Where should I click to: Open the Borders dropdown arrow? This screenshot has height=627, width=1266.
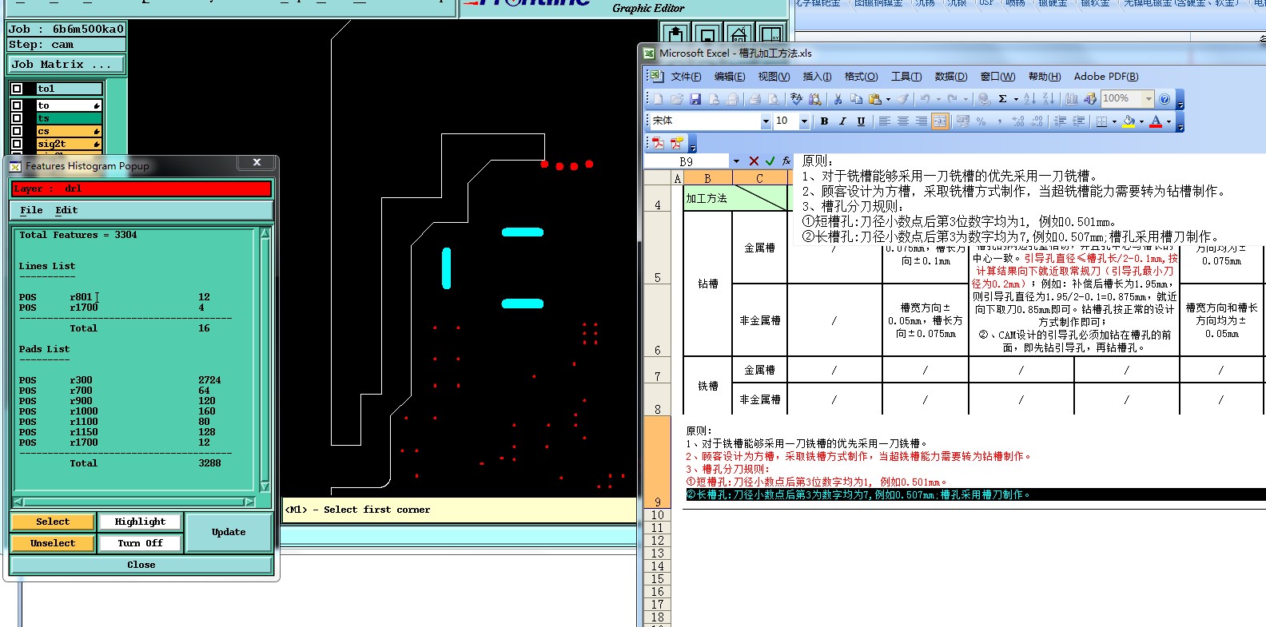[1114, 121]
